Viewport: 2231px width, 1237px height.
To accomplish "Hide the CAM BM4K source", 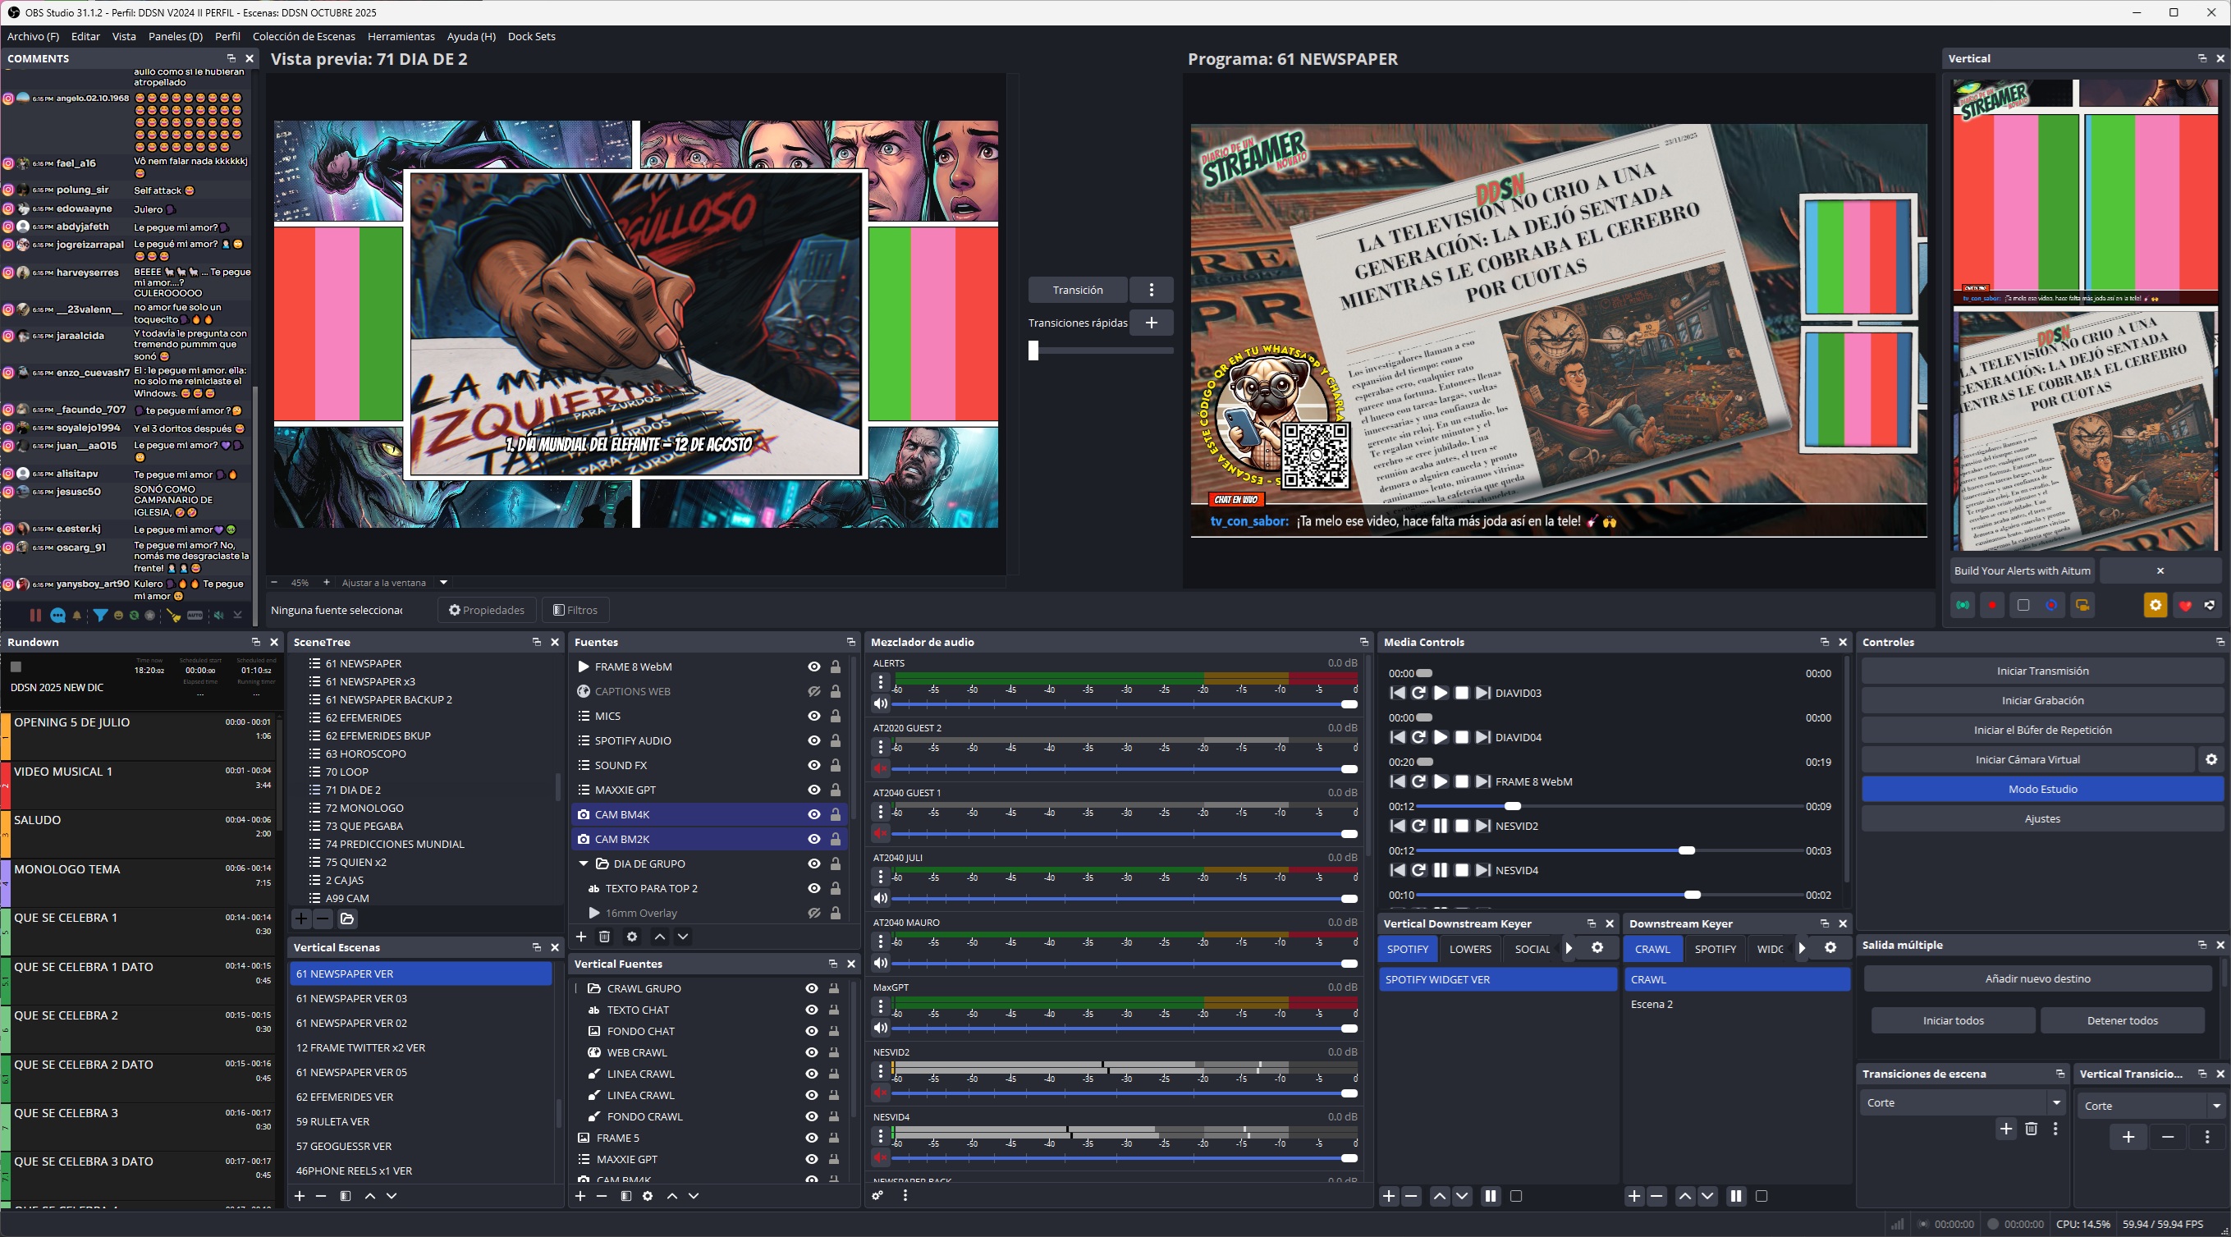I will pyautogui.click(x=814, y=815).
